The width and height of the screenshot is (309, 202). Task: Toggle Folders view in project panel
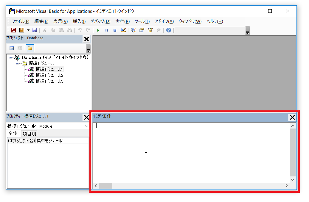tap(30, 48)
